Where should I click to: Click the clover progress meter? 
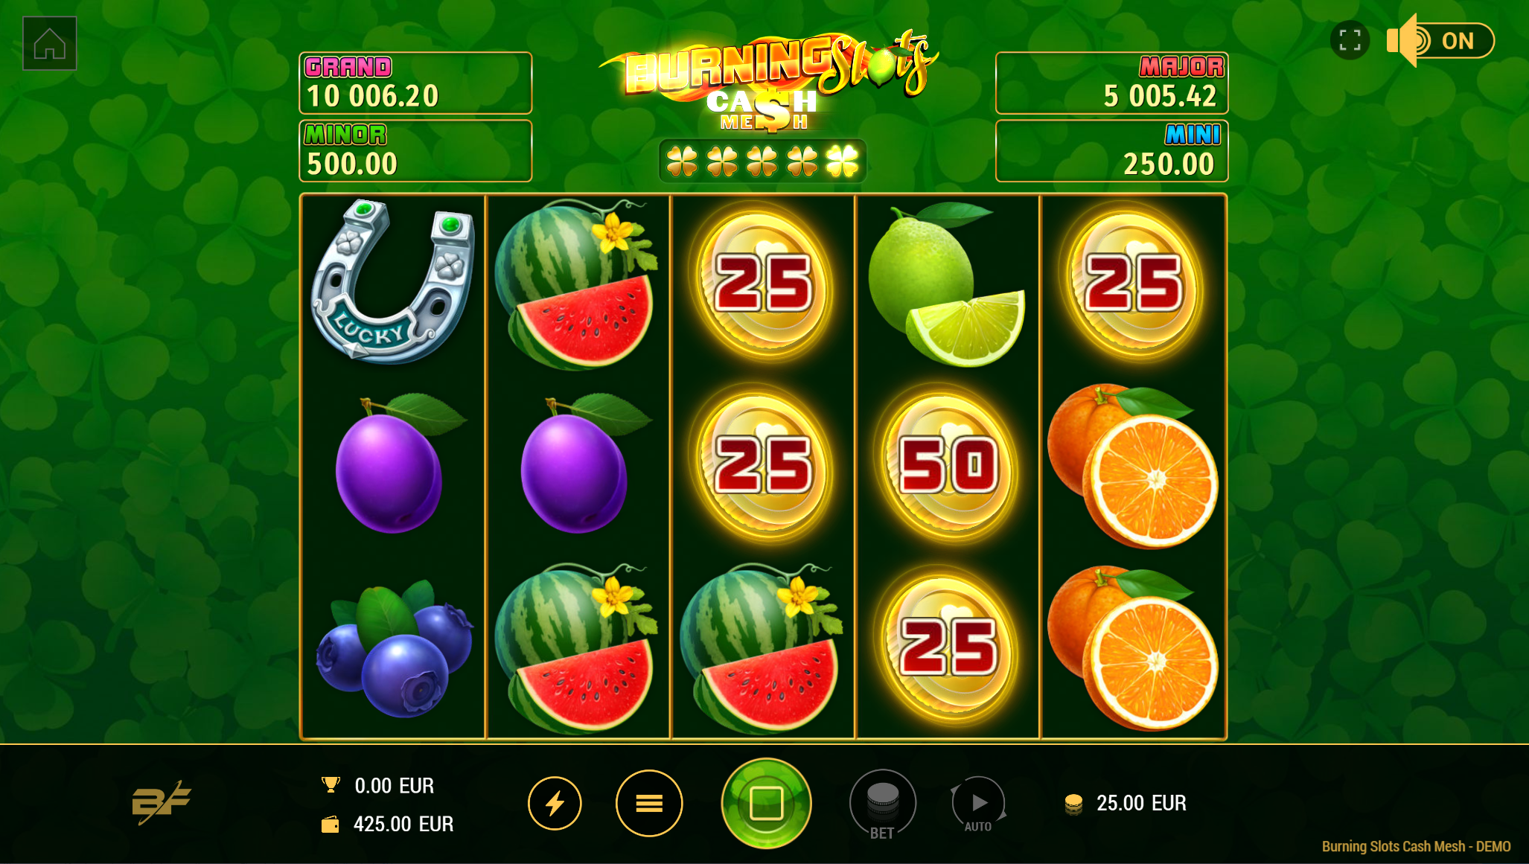[762, 161]
